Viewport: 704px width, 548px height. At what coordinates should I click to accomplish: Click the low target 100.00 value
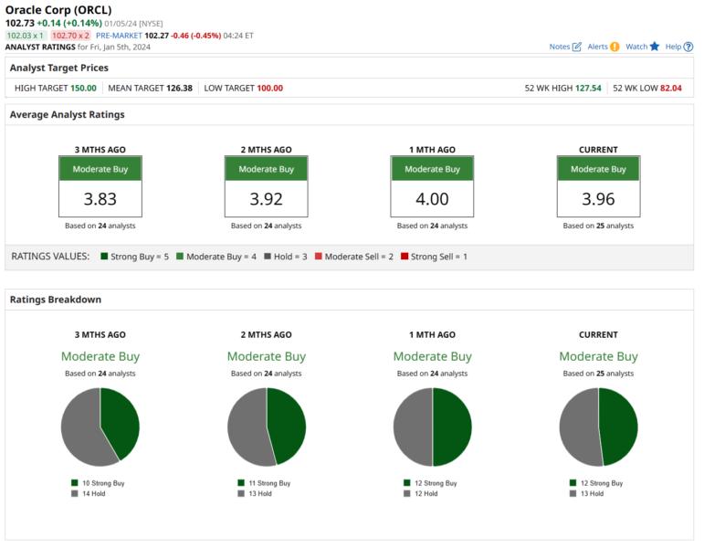270,88
